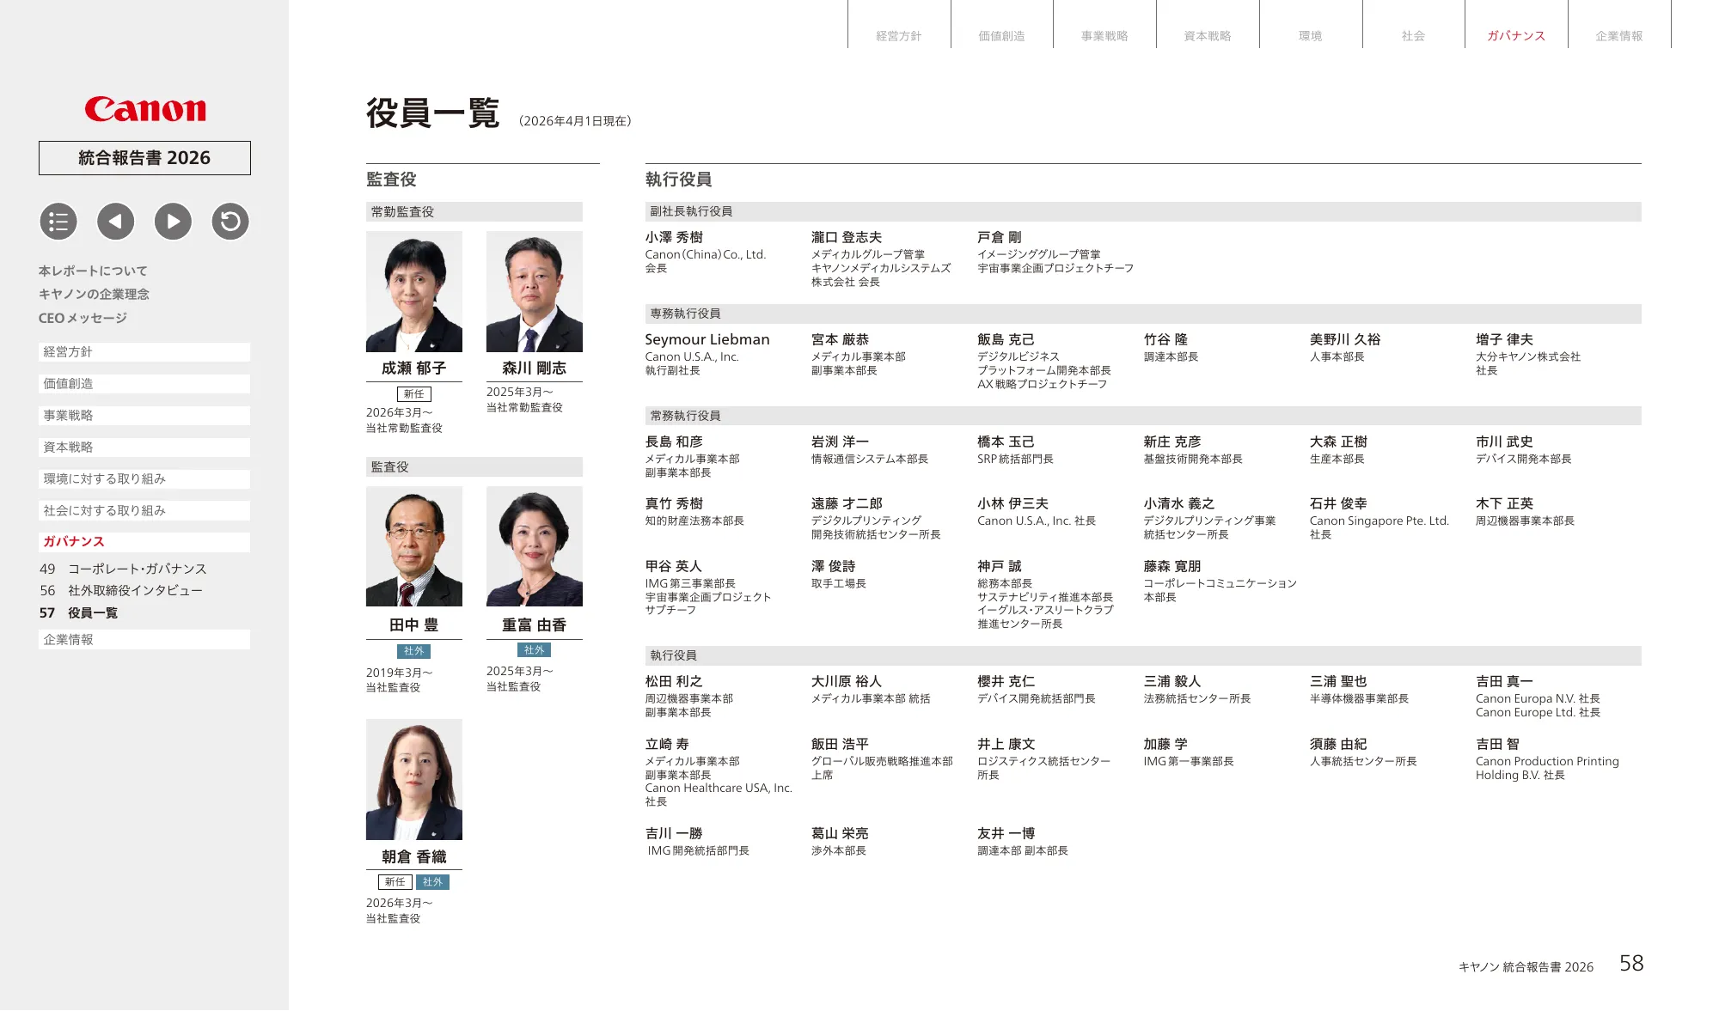Select the name 小澤 秀樹

[x=674, y=237]
